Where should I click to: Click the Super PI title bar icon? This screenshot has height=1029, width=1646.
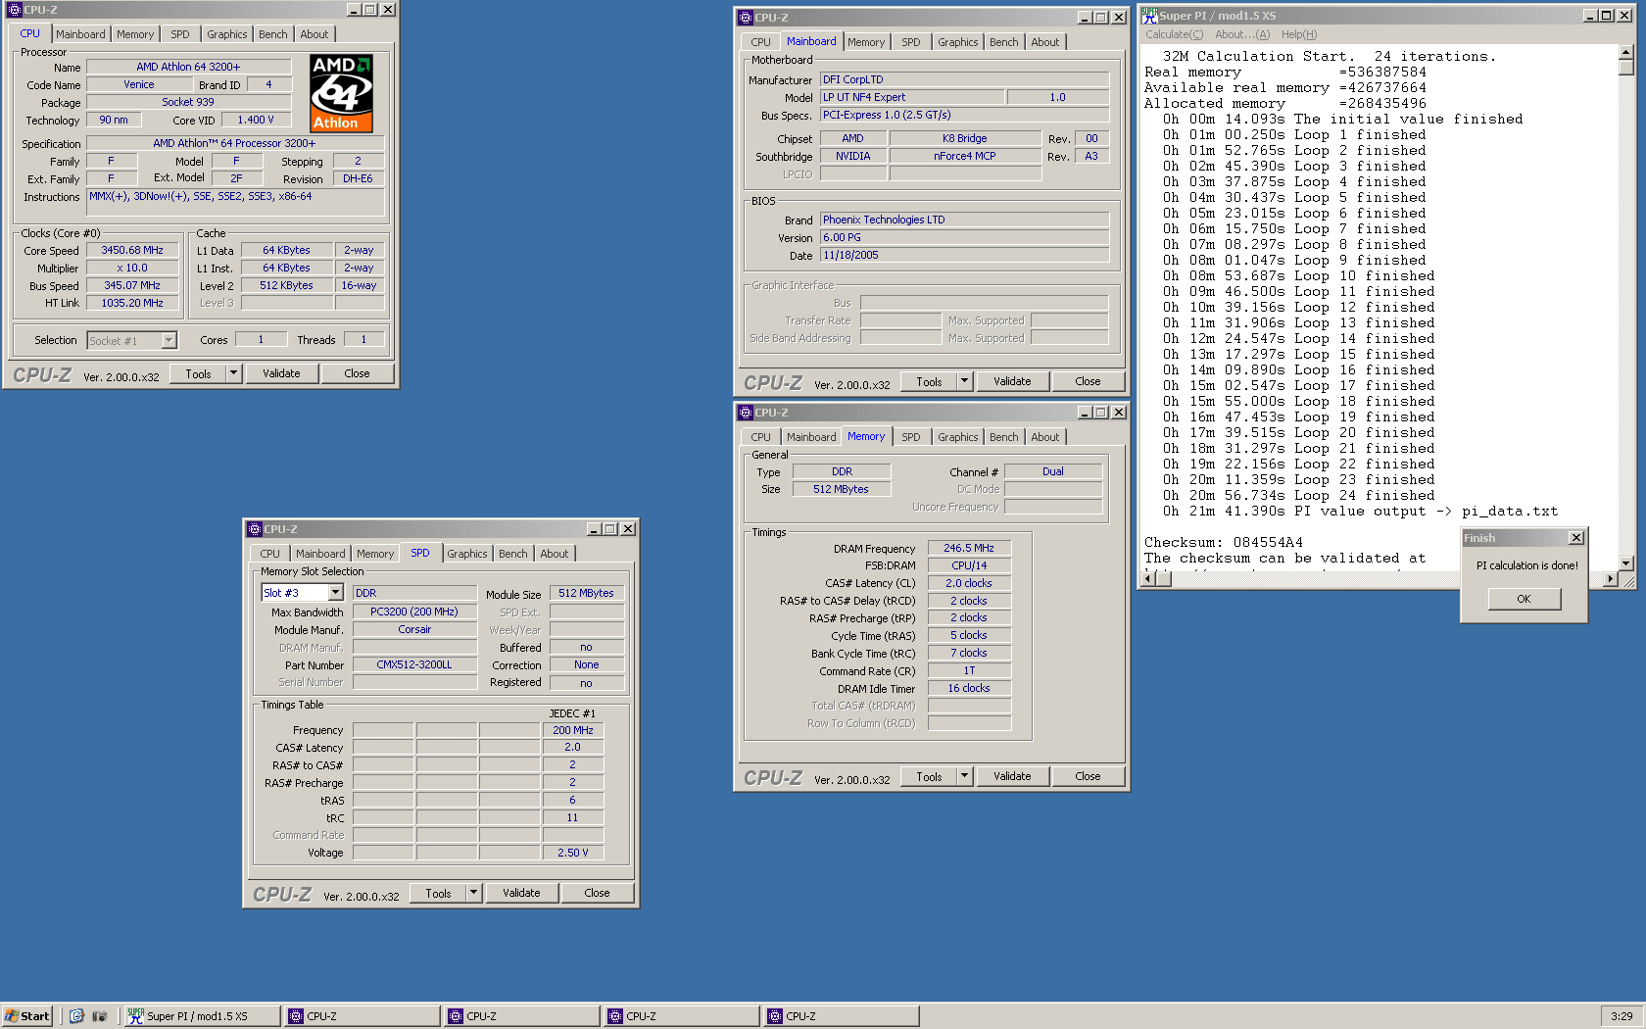(x=1149, y=16)
